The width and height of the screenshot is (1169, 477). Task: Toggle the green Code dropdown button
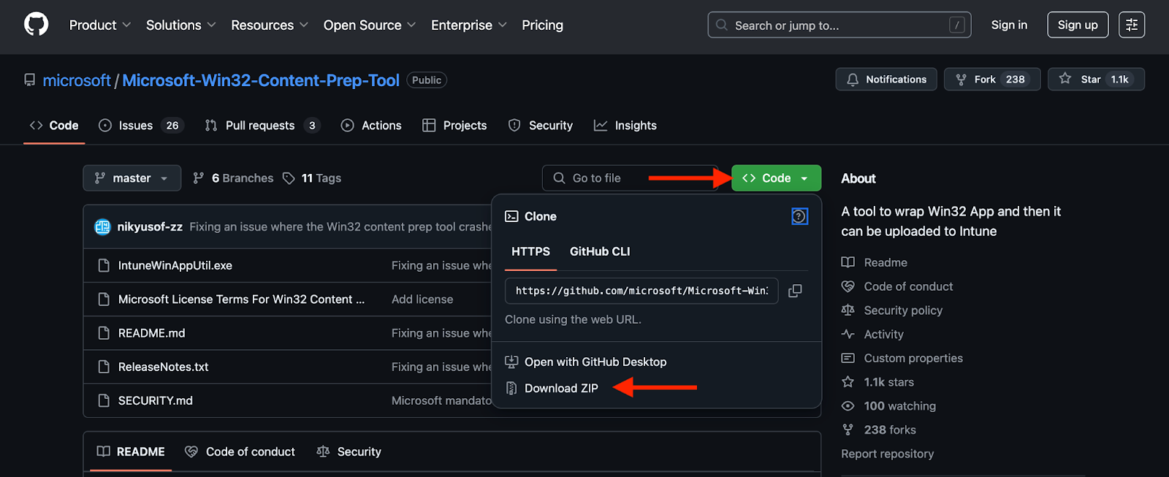(776, 178)
